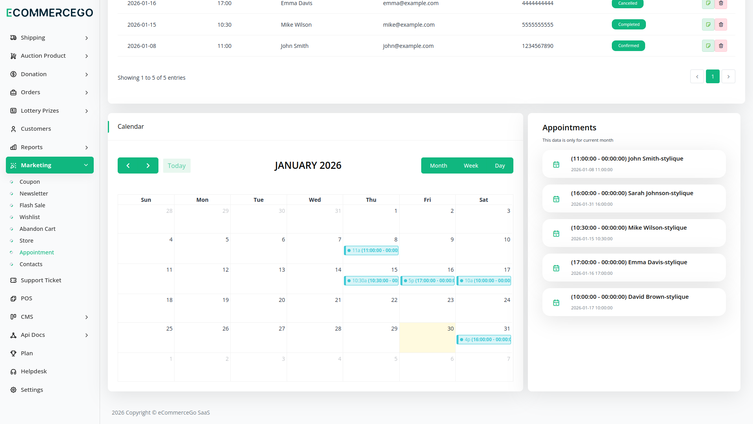This screenshot has width=753, height=424.
Task: Expand the Api Docs chevron
Action: point(87,335)
